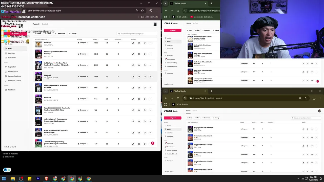Screen dimensions: 324x182
Task: Open the Comments filter in Posts 76 window
Action: pos(206,118)
